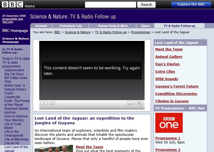214x152 pixels.
Task: Open Elephant Diaries in sidebar
Action: [x=16, y=109]
